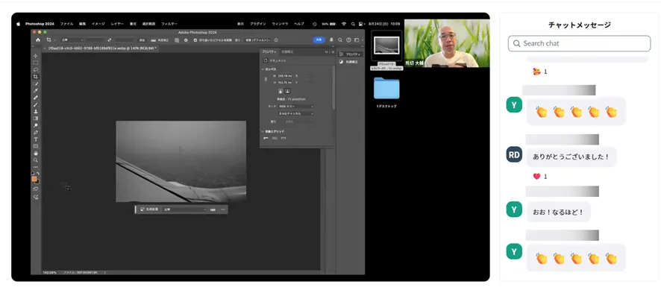The height and width of the screenshot is (293, 661).
Task: Click the Search chat input field
Action: pos(579,43)
